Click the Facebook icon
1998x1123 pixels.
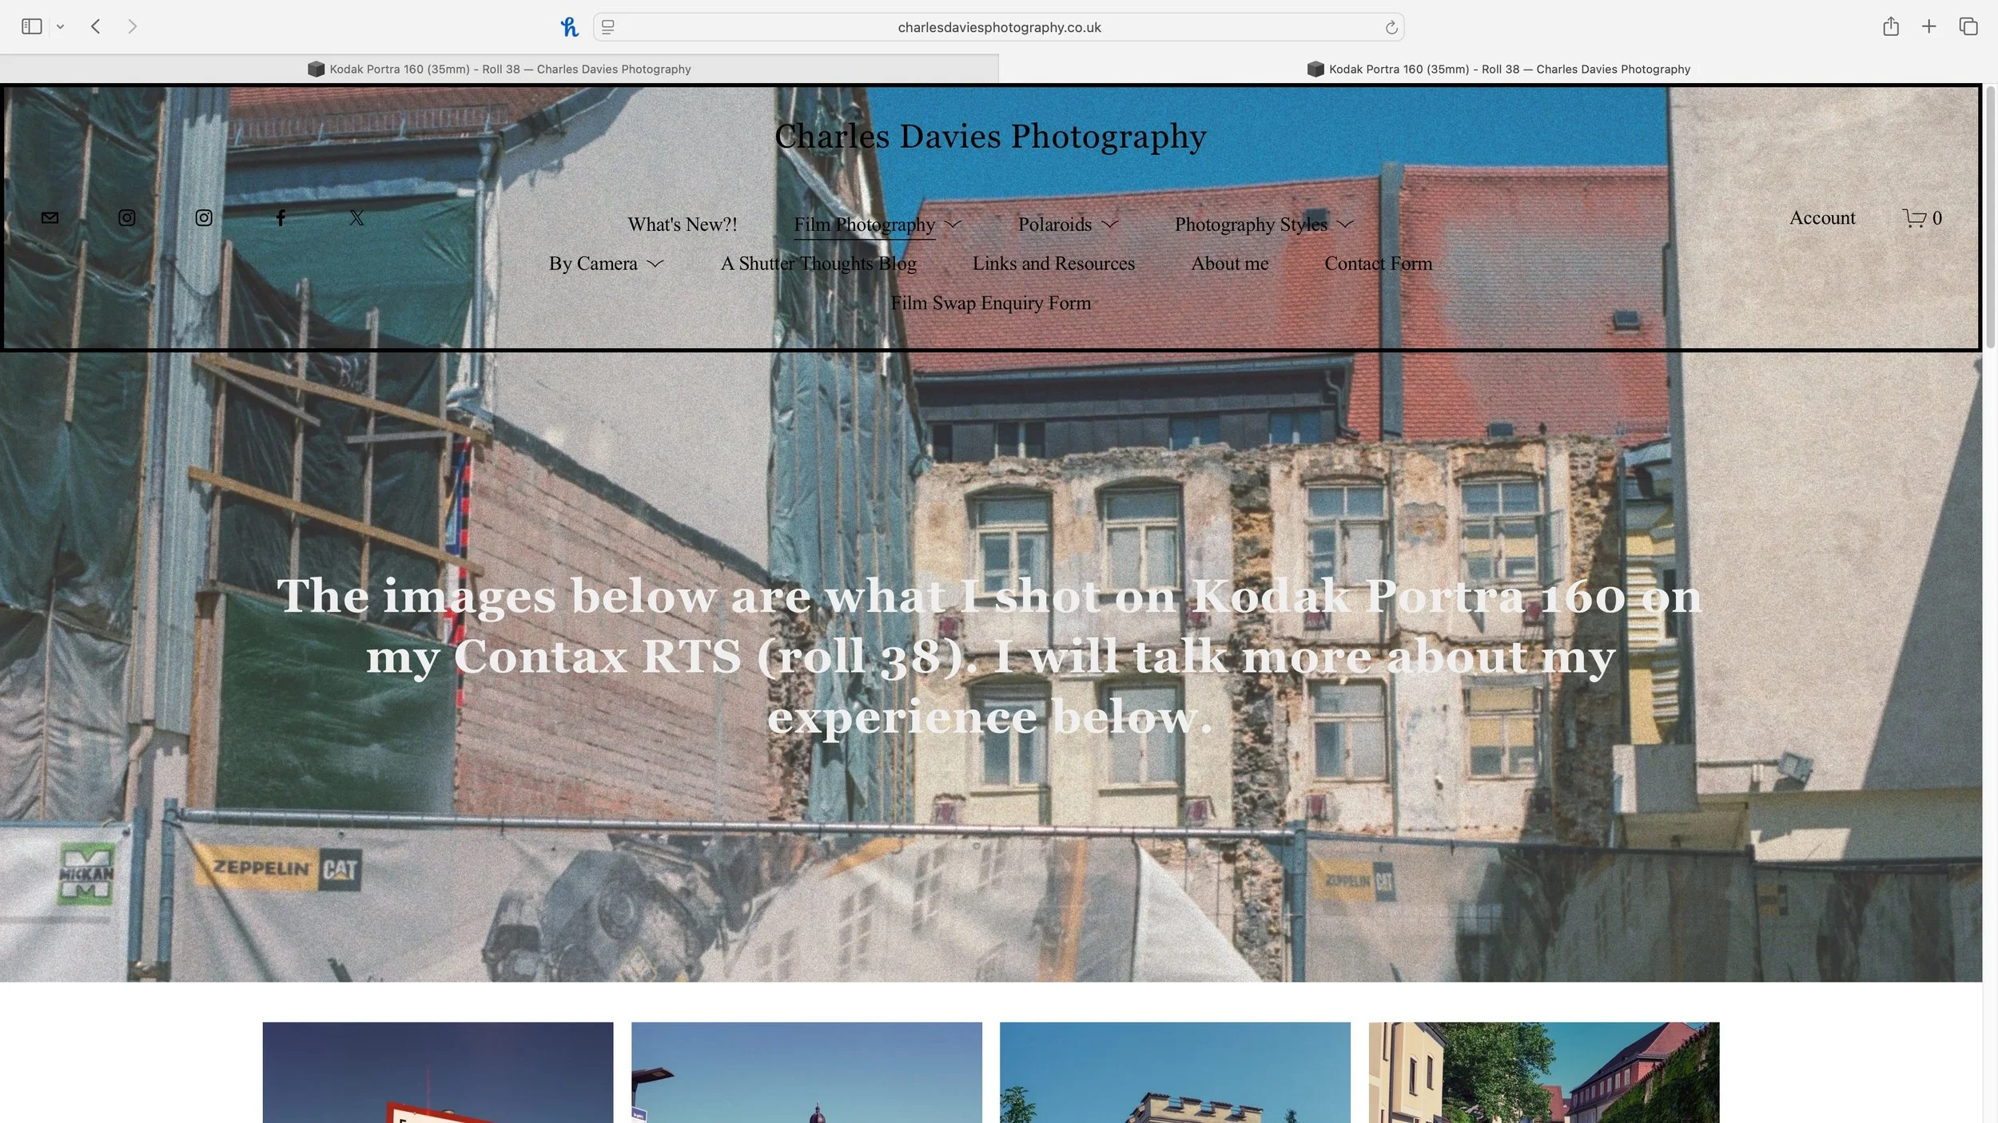pyautogui.click(x=281, y=218)
